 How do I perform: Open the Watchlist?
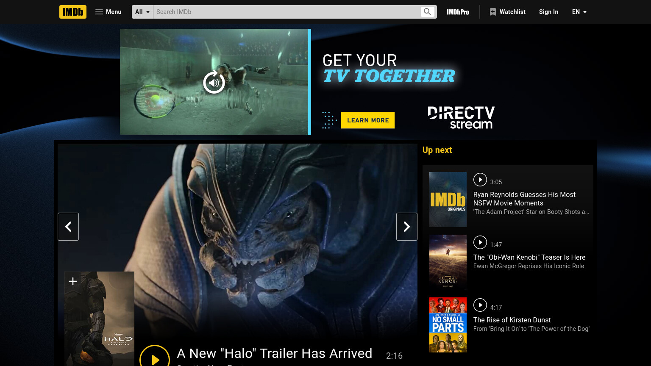tap(507, 12)
